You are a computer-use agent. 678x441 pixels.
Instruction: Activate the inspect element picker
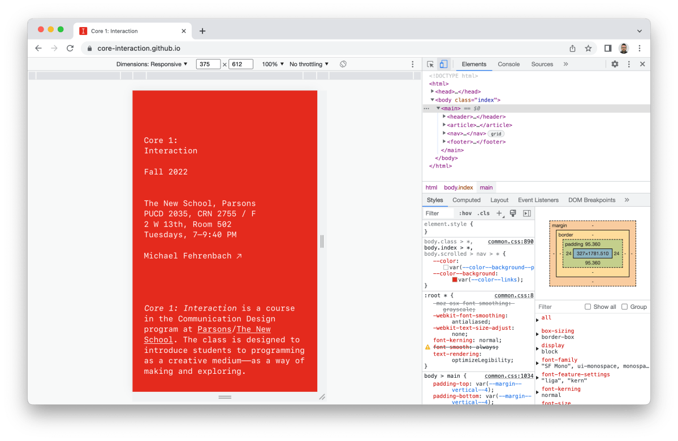(x=430, y=64)
